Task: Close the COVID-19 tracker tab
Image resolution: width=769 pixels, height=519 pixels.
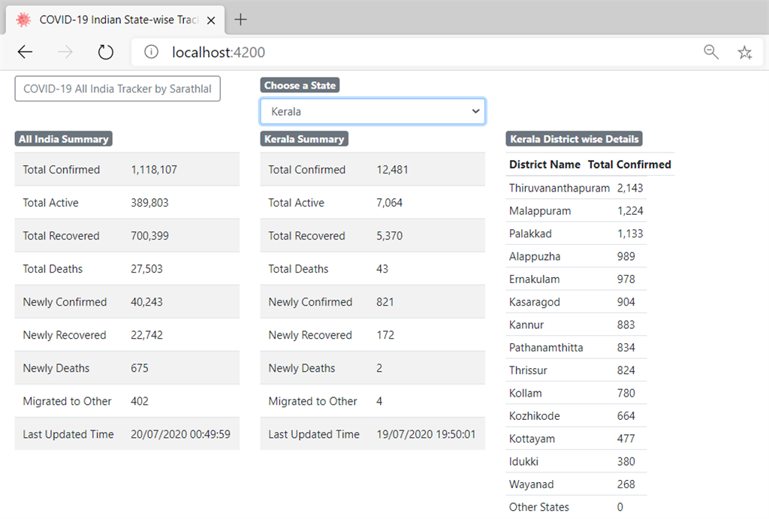Action: point(212,20)
